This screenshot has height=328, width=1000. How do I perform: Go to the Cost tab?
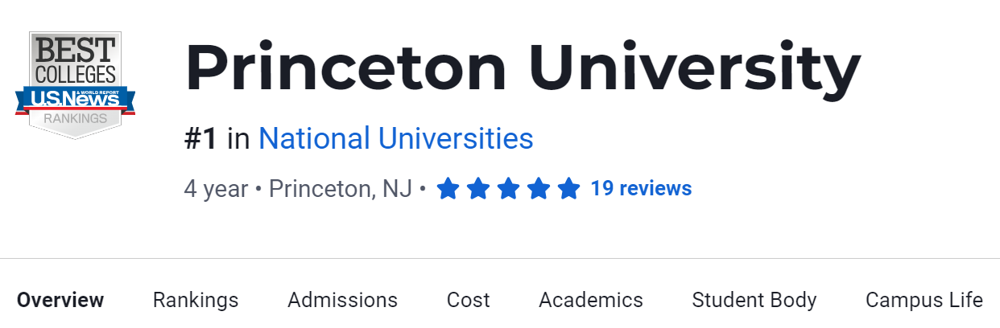(x=468, y=300)
